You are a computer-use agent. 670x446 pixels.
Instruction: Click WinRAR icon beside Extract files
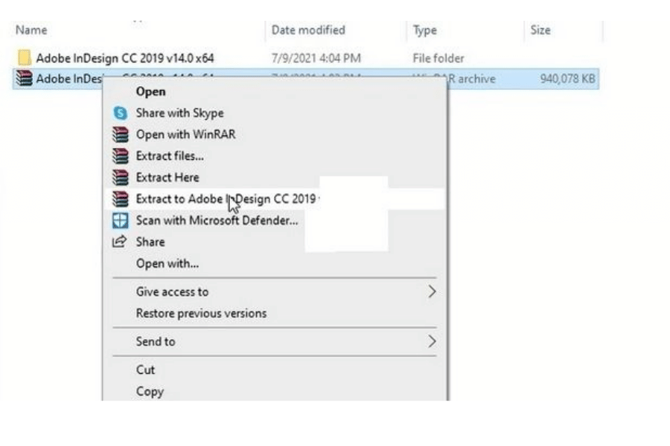120,156
